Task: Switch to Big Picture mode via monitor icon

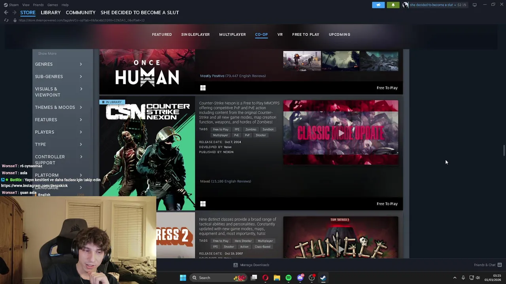Action: (474, 5)
